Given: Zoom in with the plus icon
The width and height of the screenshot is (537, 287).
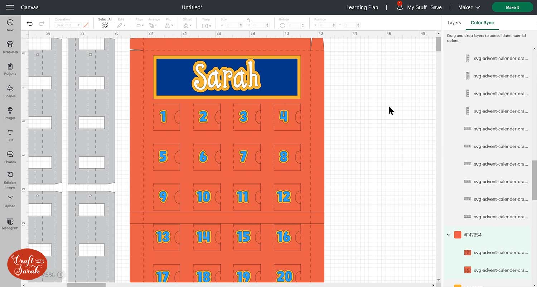Looking at the screenshot, I should tap(61, 275).
